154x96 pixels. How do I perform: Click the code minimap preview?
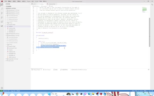pyautogui.click(x=144, y=10)
